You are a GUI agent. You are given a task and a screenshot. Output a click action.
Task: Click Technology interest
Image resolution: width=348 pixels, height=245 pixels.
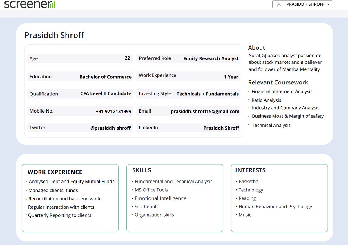tap(251, 190)
